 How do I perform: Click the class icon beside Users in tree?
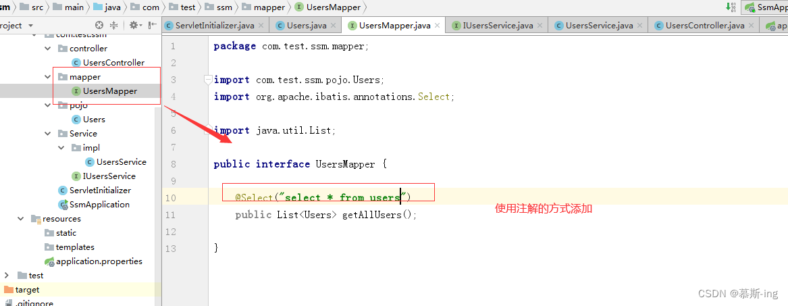pyautogui.click(x=76, y=119)
